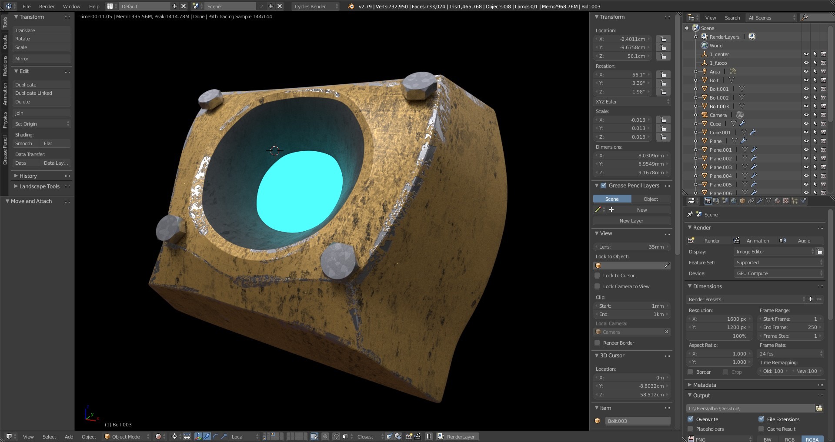The width and height of the screenshot is (835, 442).
Task: Hide the Camera object with eye icon
Action: [x=806, y=115]
